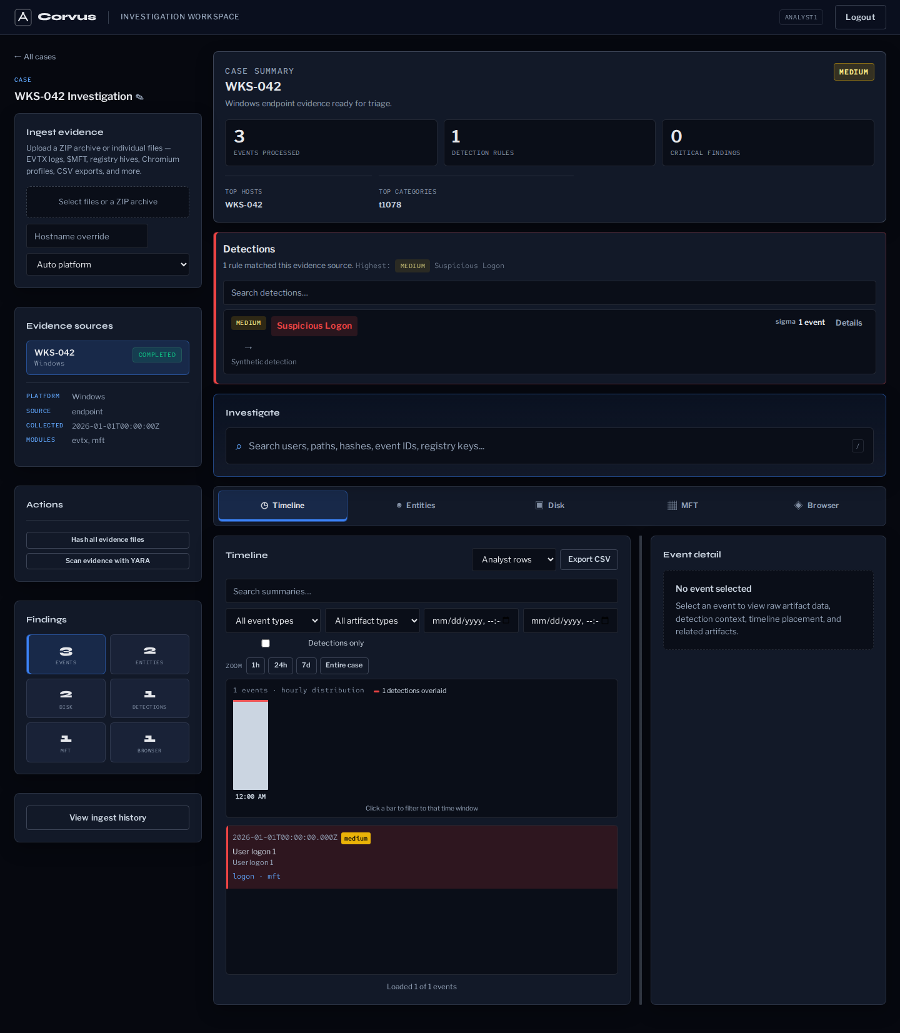Viewport: 900px width, 1033px height.
Task: Click the MEDIUM severity badge in Case Summary
Action: (854, 72)
